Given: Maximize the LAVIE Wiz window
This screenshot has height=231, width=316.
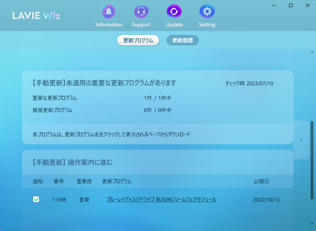Looking at the screenshot, I should click(x=291, y=5).
